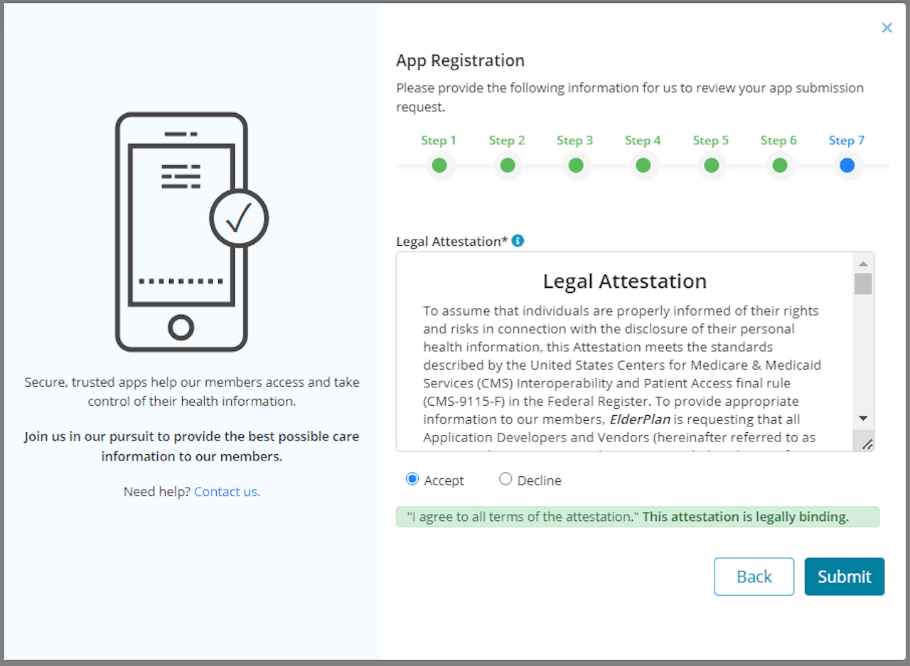
Task: Select the active Step 7 indicator
Action: [x=847, y=165]
